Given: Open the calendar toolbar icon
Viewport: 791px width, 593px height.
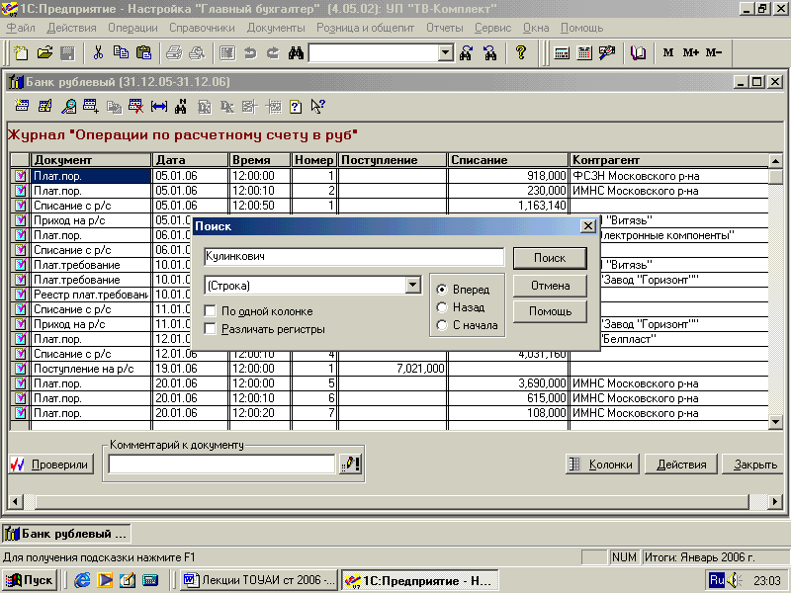Looking at the screenshot, I should (584, 52).
